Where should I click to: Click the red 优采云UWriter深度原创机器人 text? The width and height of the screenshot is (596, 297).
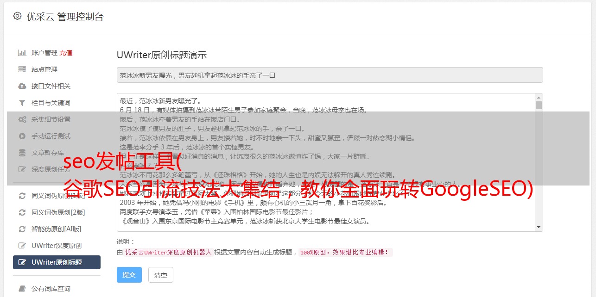[x=168, y=253]
